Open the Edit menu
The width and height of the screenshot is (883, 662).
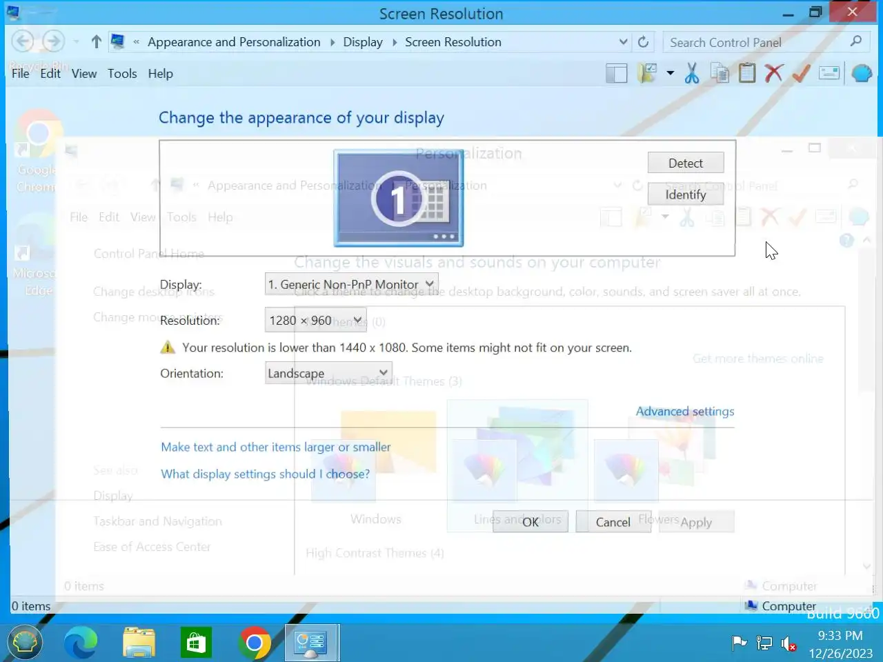point(50,73)
